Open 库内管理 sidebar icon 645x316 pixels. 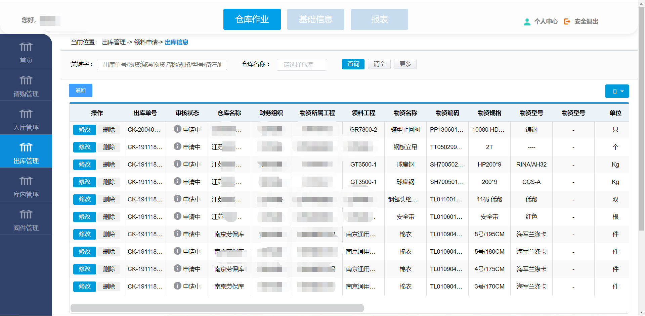26,181
